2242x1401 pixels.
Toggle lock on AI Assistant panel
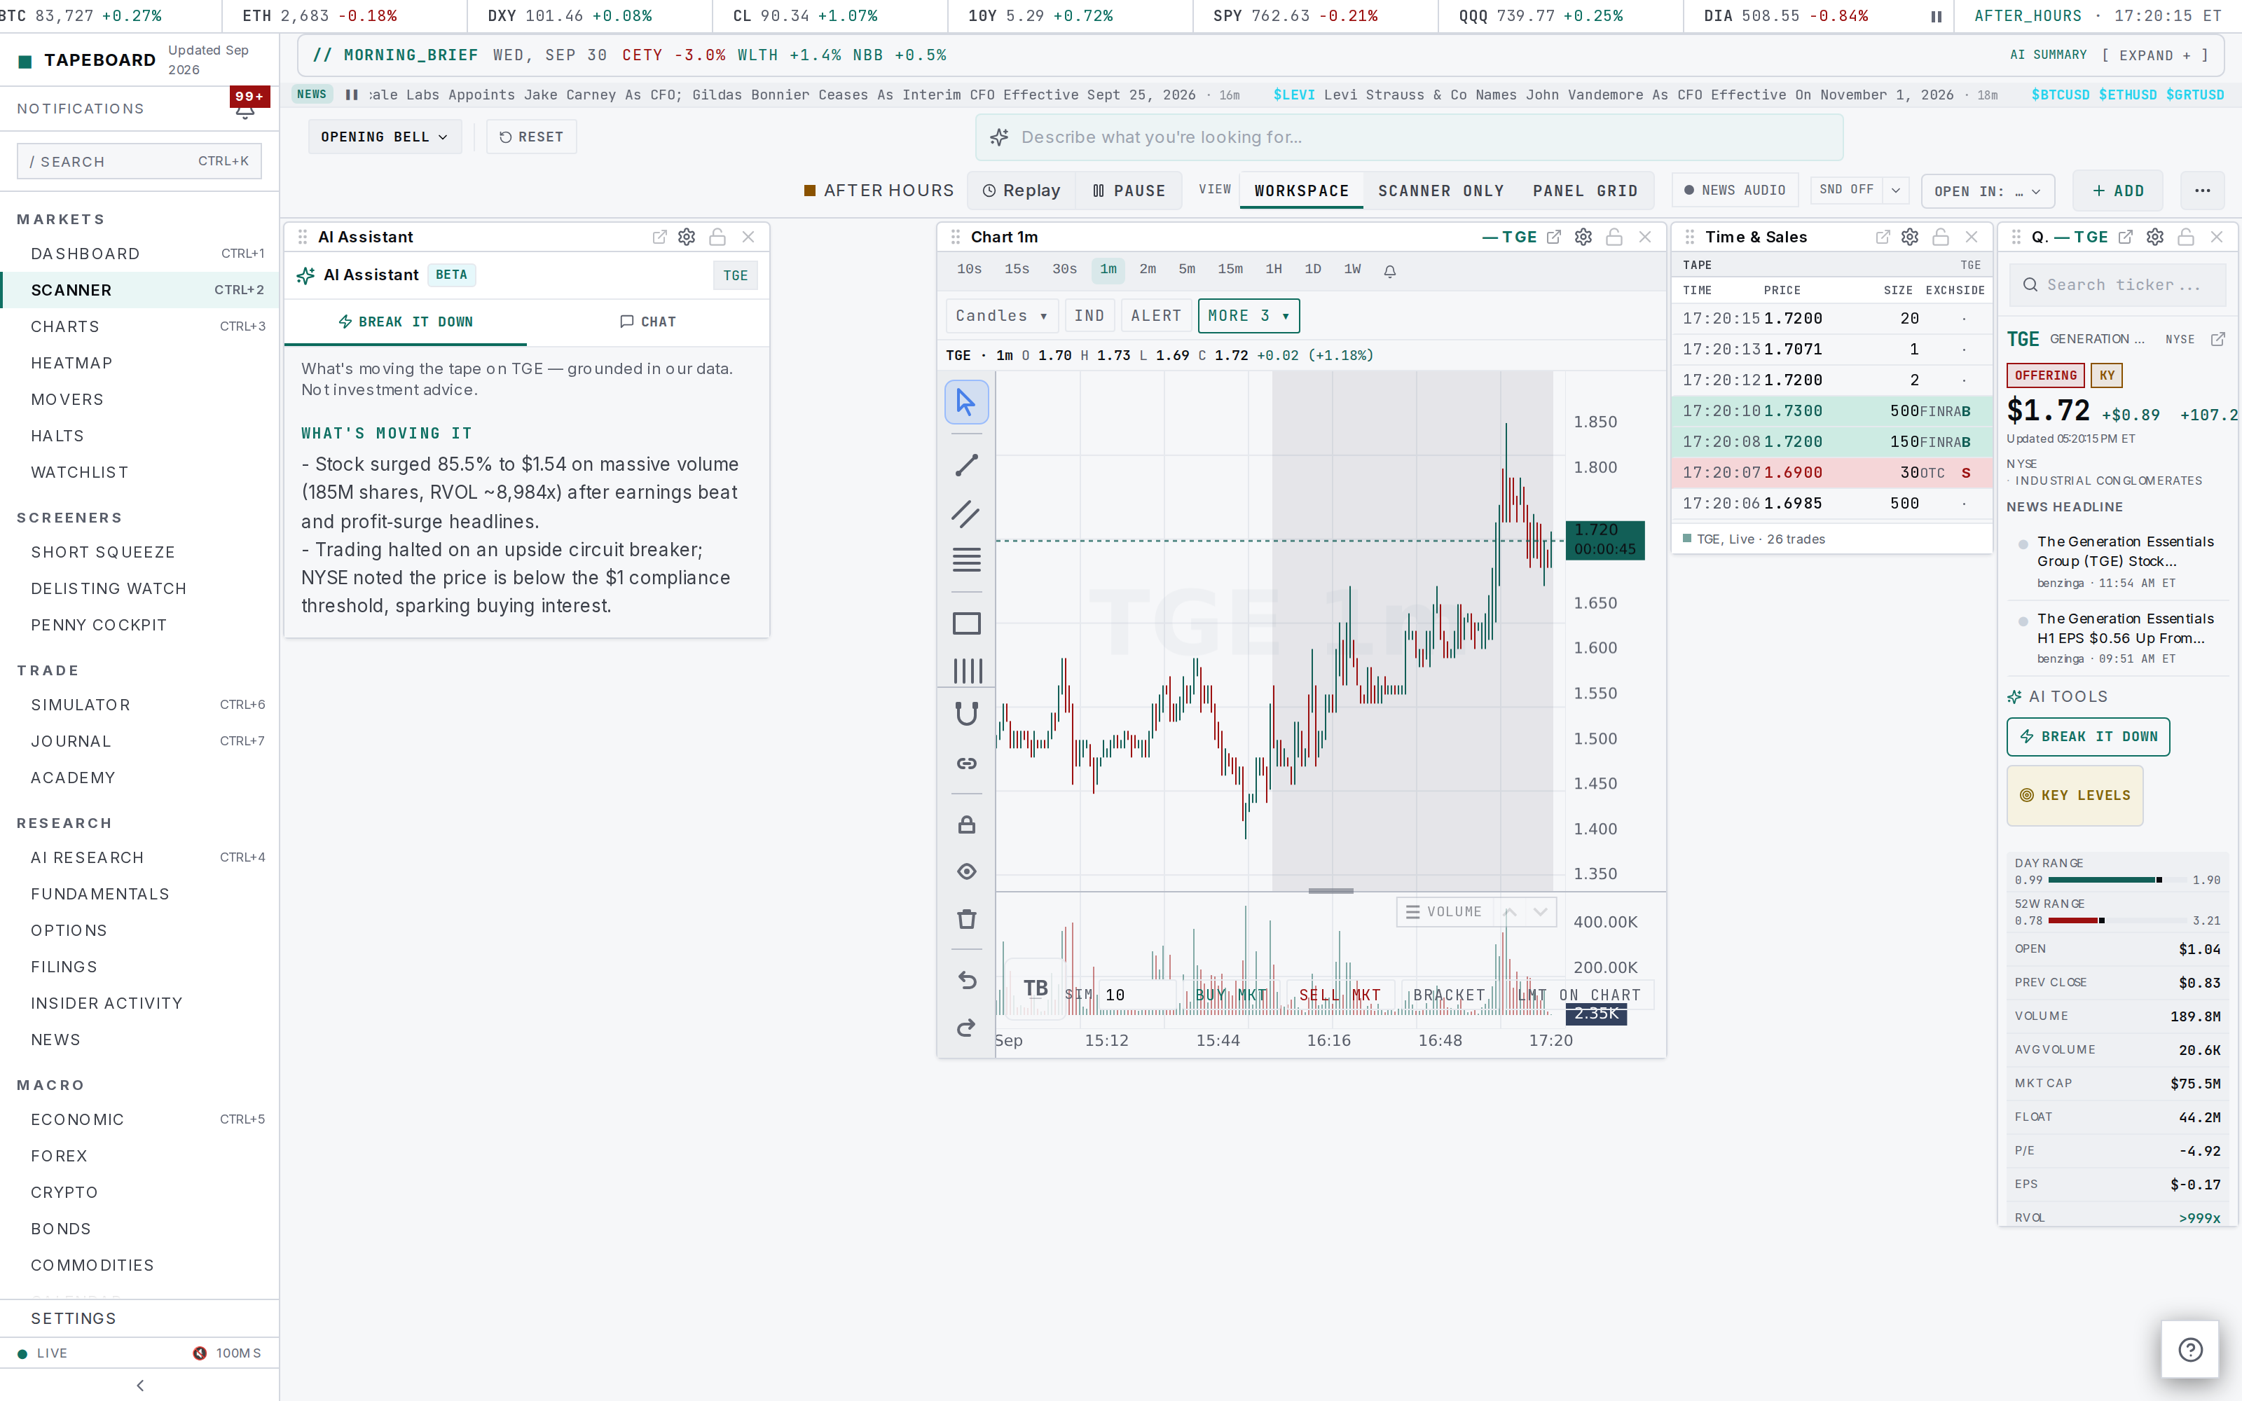717,237
